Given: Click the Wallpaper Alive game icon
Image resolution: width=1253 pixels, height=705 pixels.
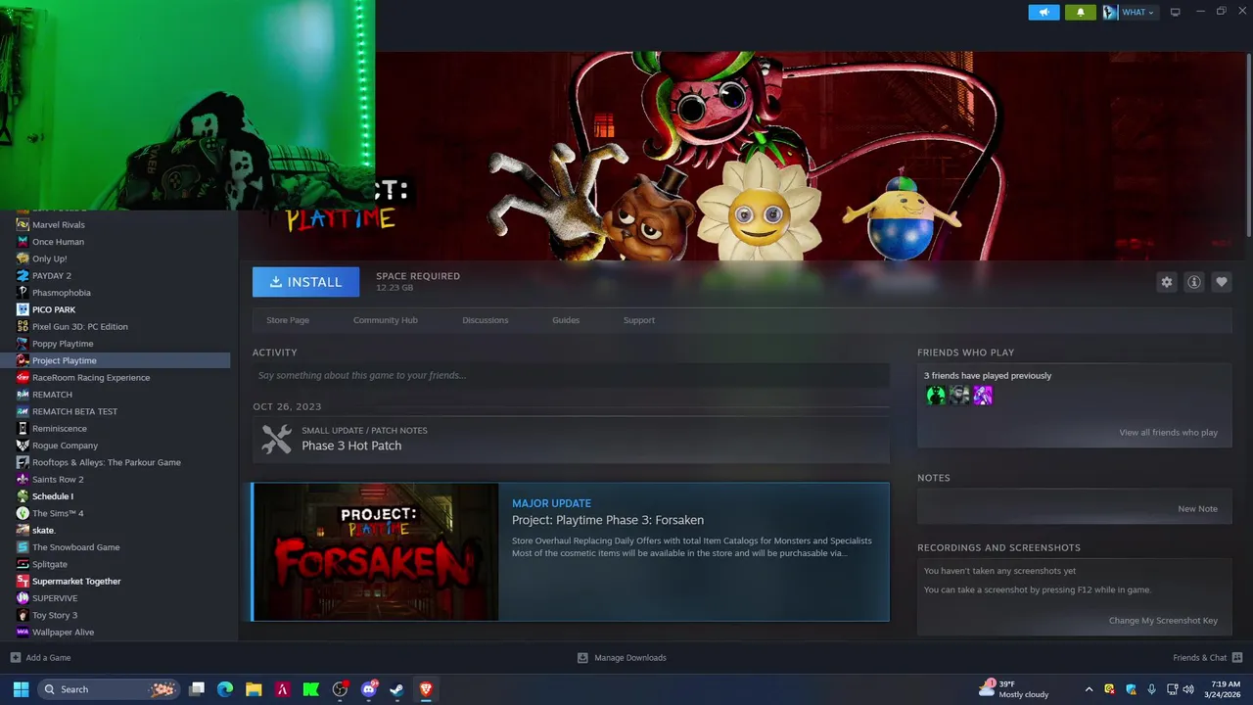Looking at the screenshot, I should click(23, 633).
